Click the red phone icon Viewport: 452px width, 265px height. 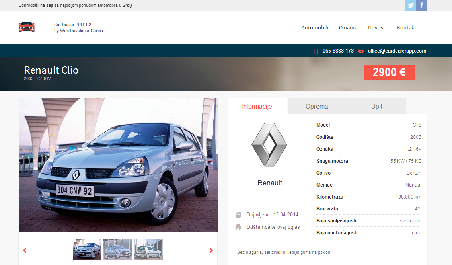(x=316, y=51)
